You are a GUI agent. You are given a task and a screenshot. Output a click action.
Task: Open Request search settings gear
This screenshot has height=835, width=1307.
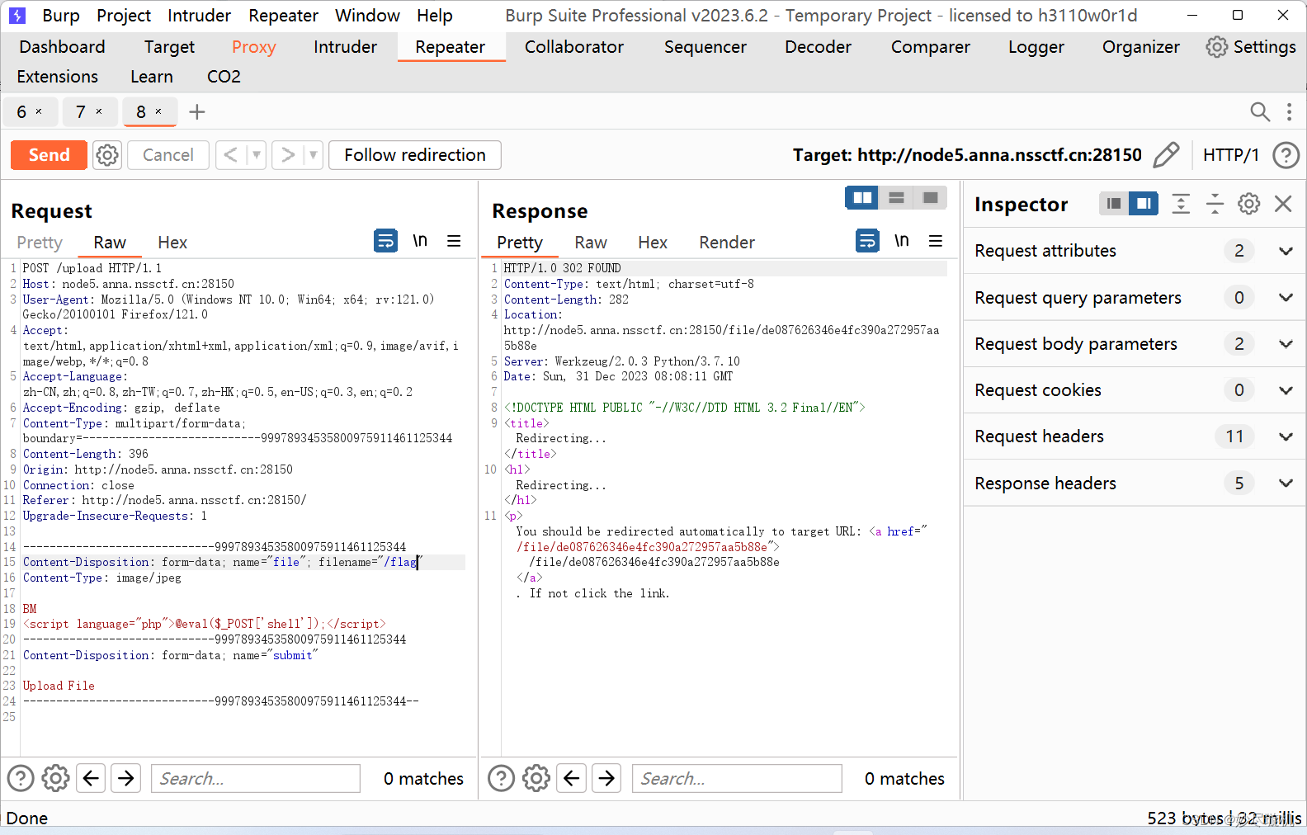[55, 778]
